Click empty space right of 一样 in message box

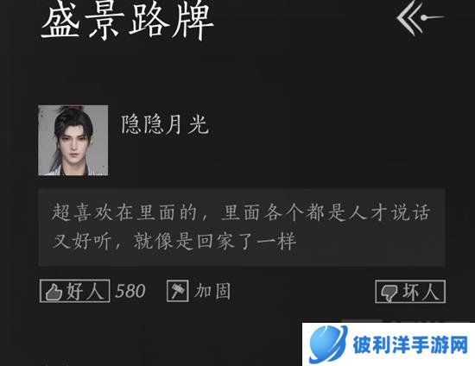click(370, 242)
